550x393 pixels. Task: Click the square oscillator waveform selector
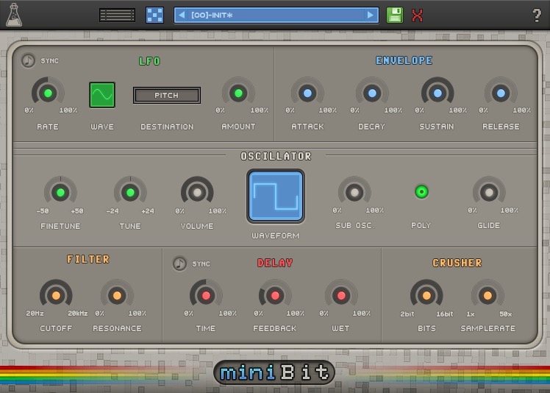(x=276, y=196)
